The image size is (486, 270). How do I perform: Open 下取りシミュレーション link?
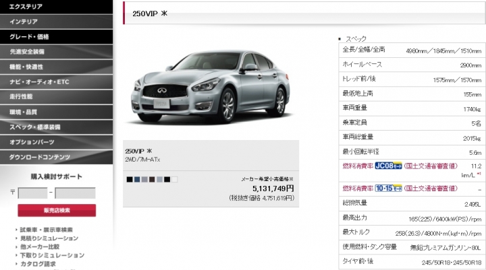52,255
